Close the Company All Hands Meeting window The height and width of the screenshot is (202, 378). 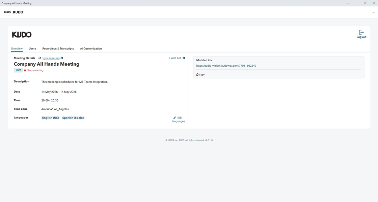pyautogui.click(x=374, y=3)
